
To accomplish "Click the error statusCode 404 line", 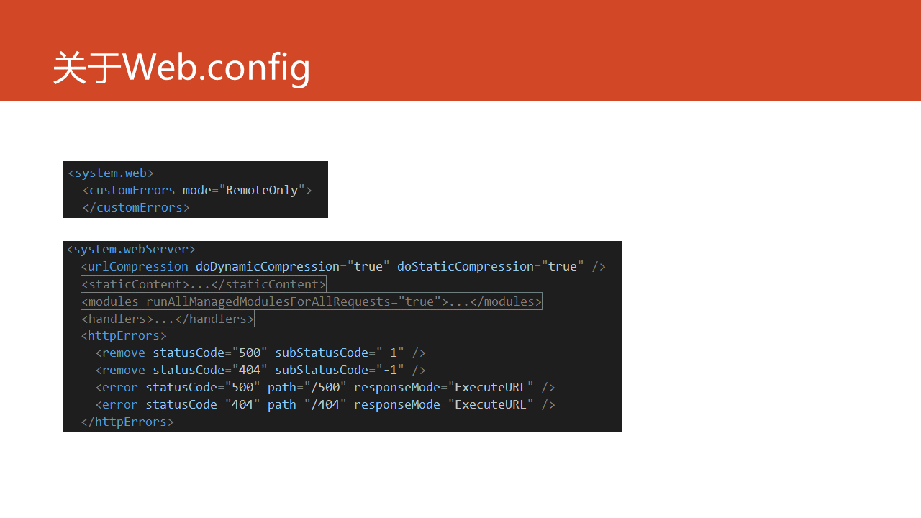I will (325, 404).
